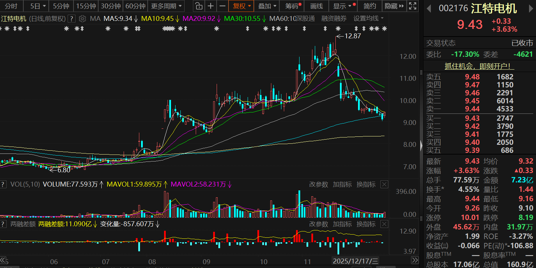Click 换指标 in the VOL panel
This screenshot has width=536, height=268.
[x=366, y=184]
